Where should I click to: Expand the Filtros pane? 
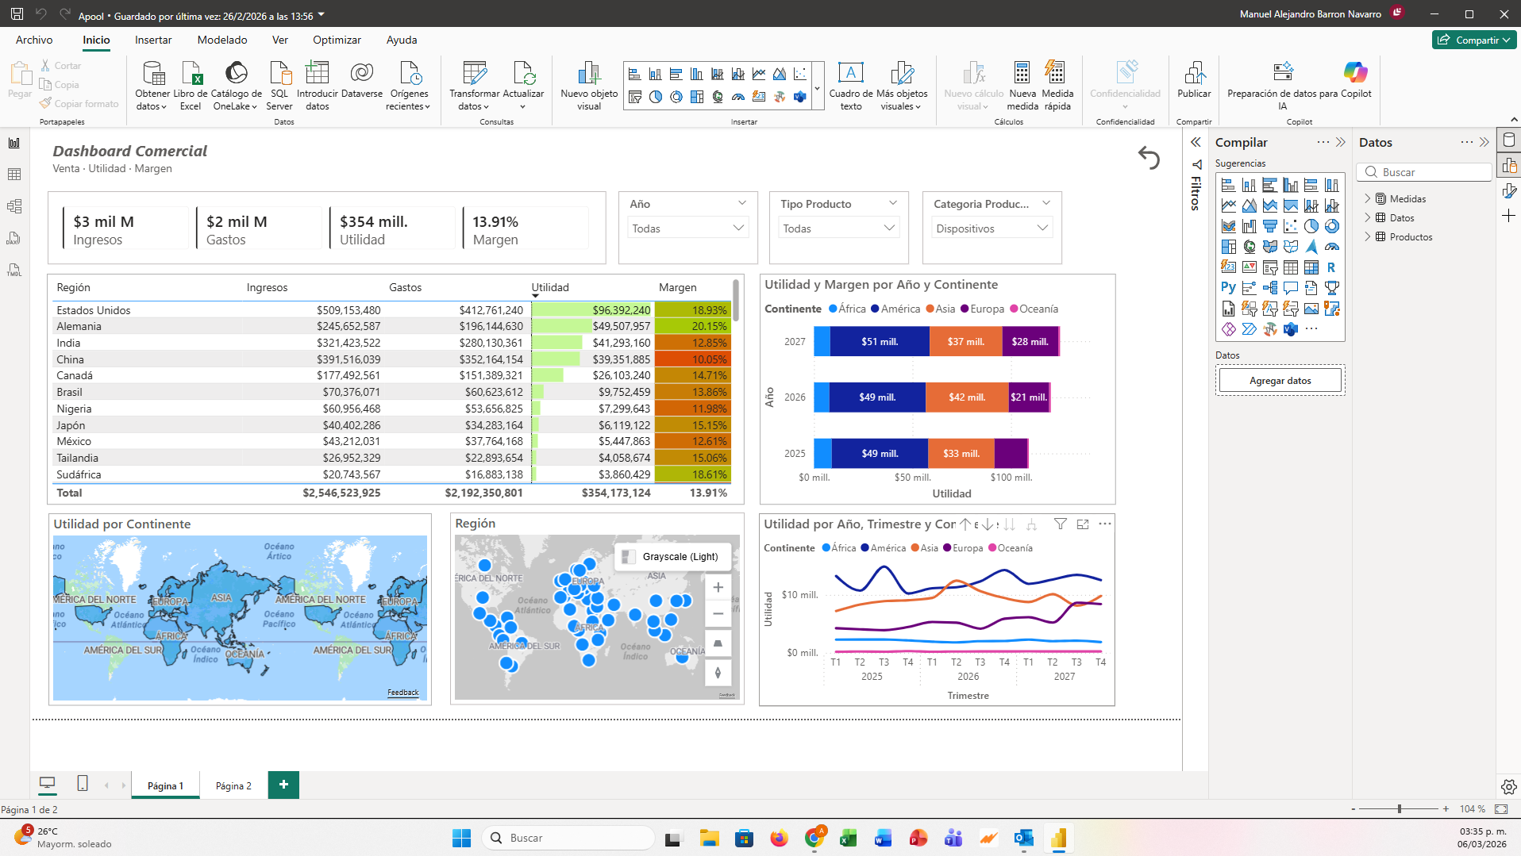point(1196,143)
